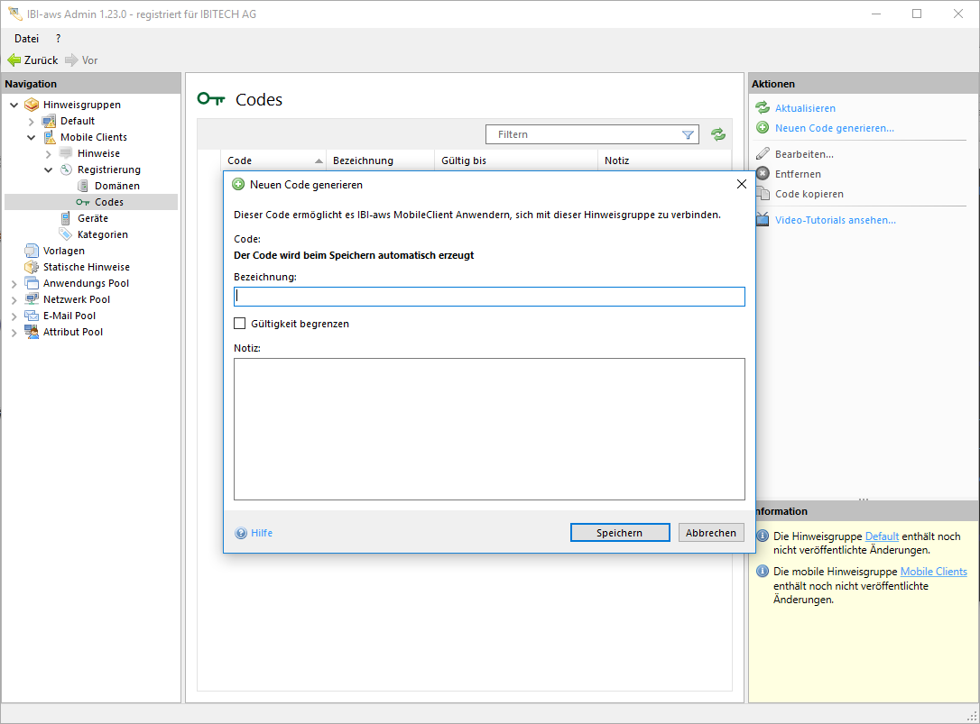Click the Kategorien tag icon

point(66,234)
